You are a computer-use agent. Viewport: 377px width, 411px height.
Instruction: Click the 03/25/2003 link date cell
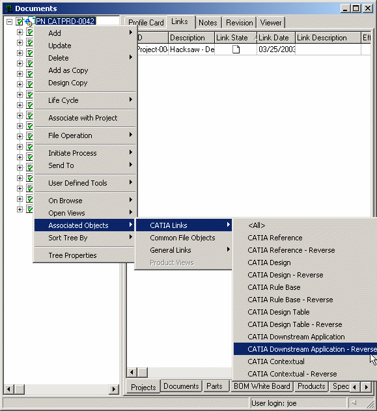pos(276,50)
